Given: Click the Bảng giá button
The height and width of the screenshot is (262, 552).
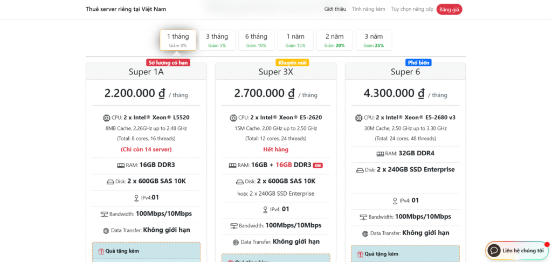Looking at the screenshot, I should coord(449,9).
